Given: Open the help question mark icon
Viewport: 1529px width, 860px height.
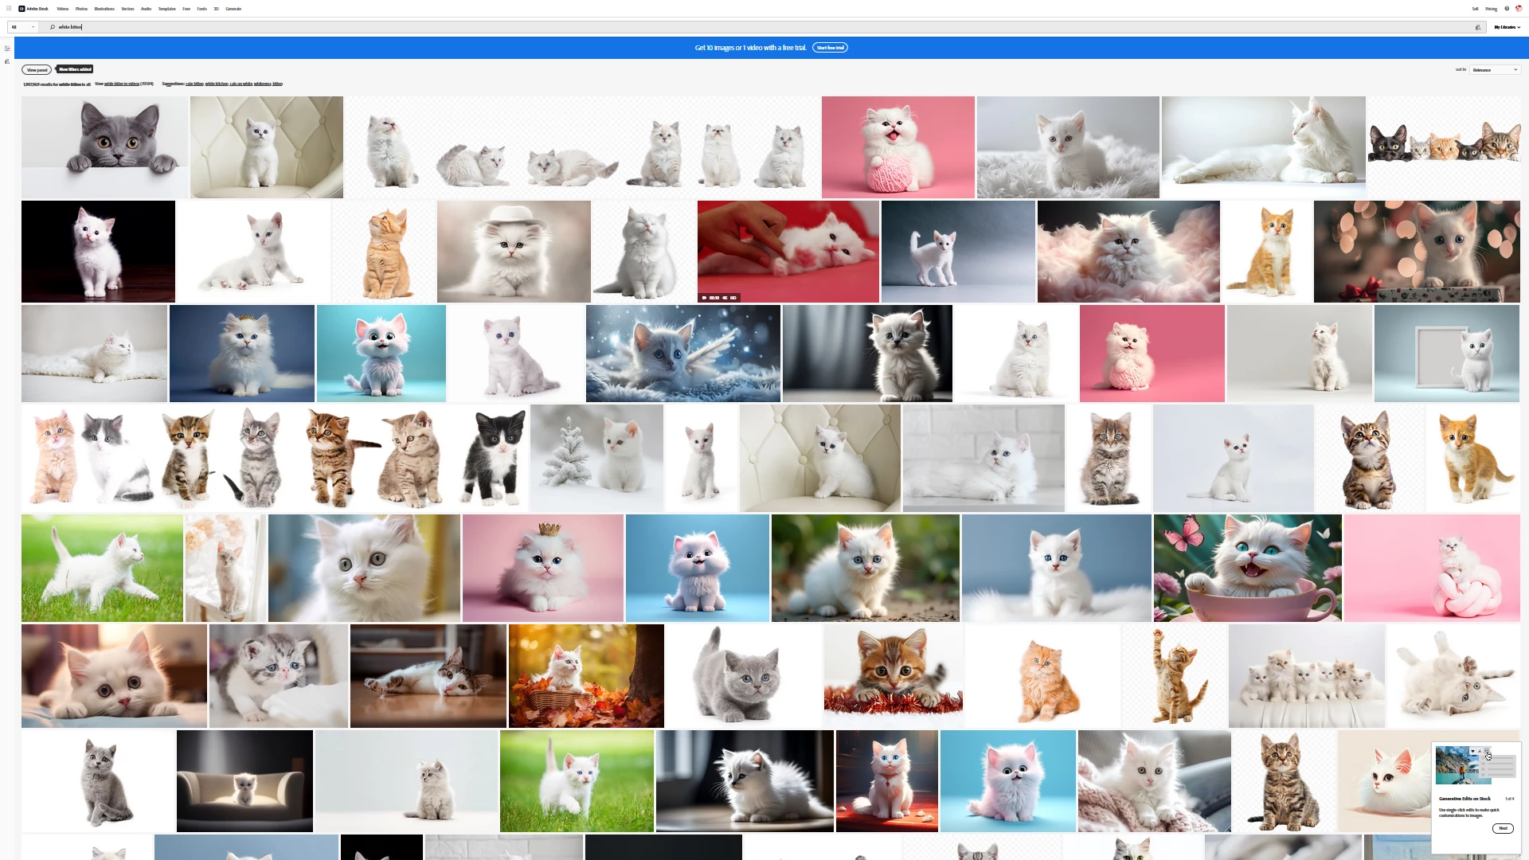Looking at the screenshot, I should 1507,9.
